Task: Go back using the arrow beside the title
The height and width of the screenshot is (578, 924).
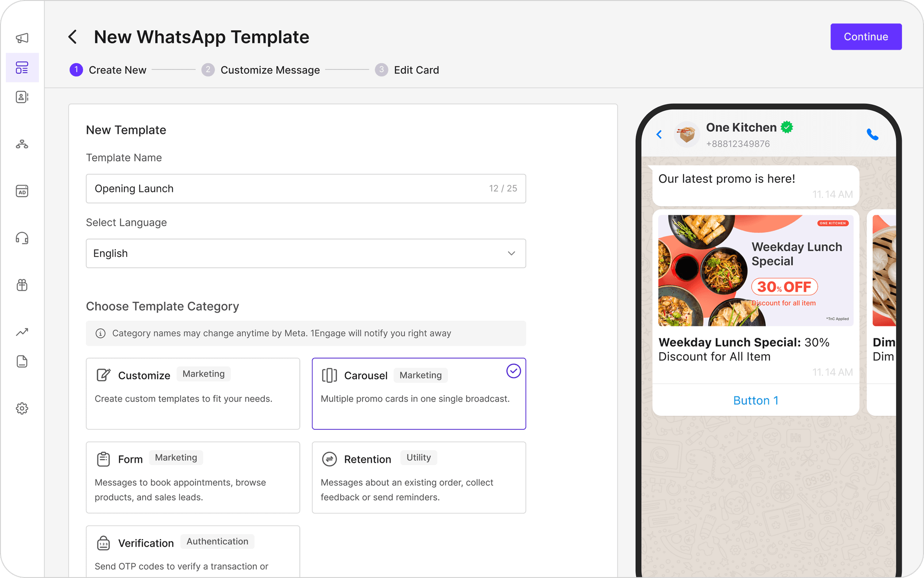Action: pos(73,37)
